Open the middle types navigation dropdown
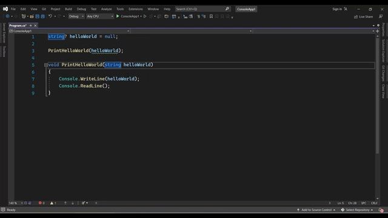 192,31
